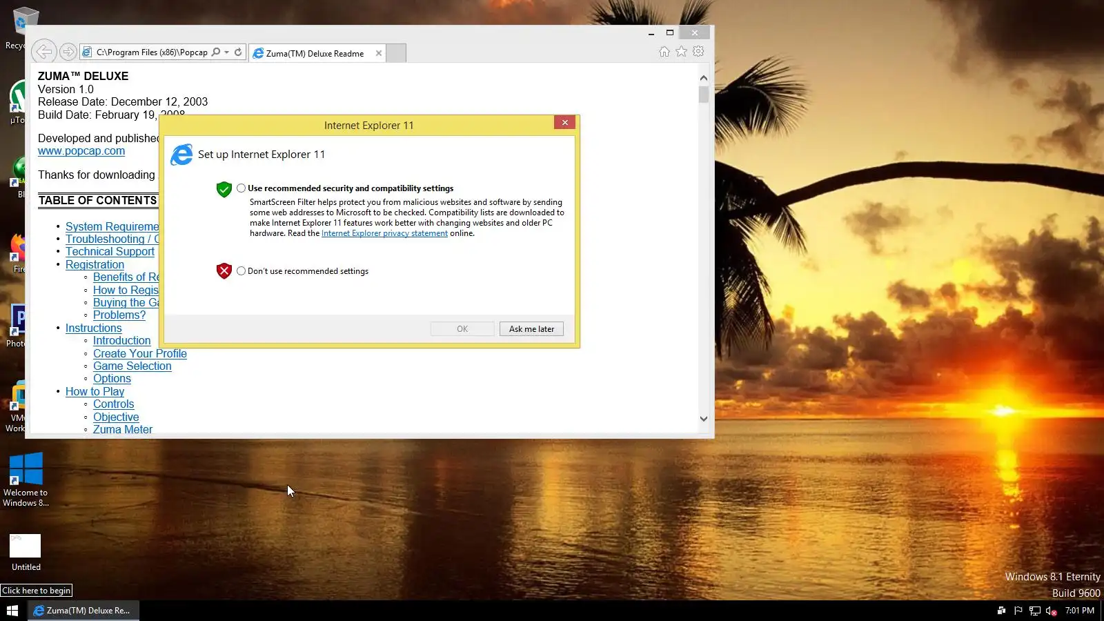Click the page scrollbar up arrow
The height and width of the screenshot is (621, 1104).
703,78
